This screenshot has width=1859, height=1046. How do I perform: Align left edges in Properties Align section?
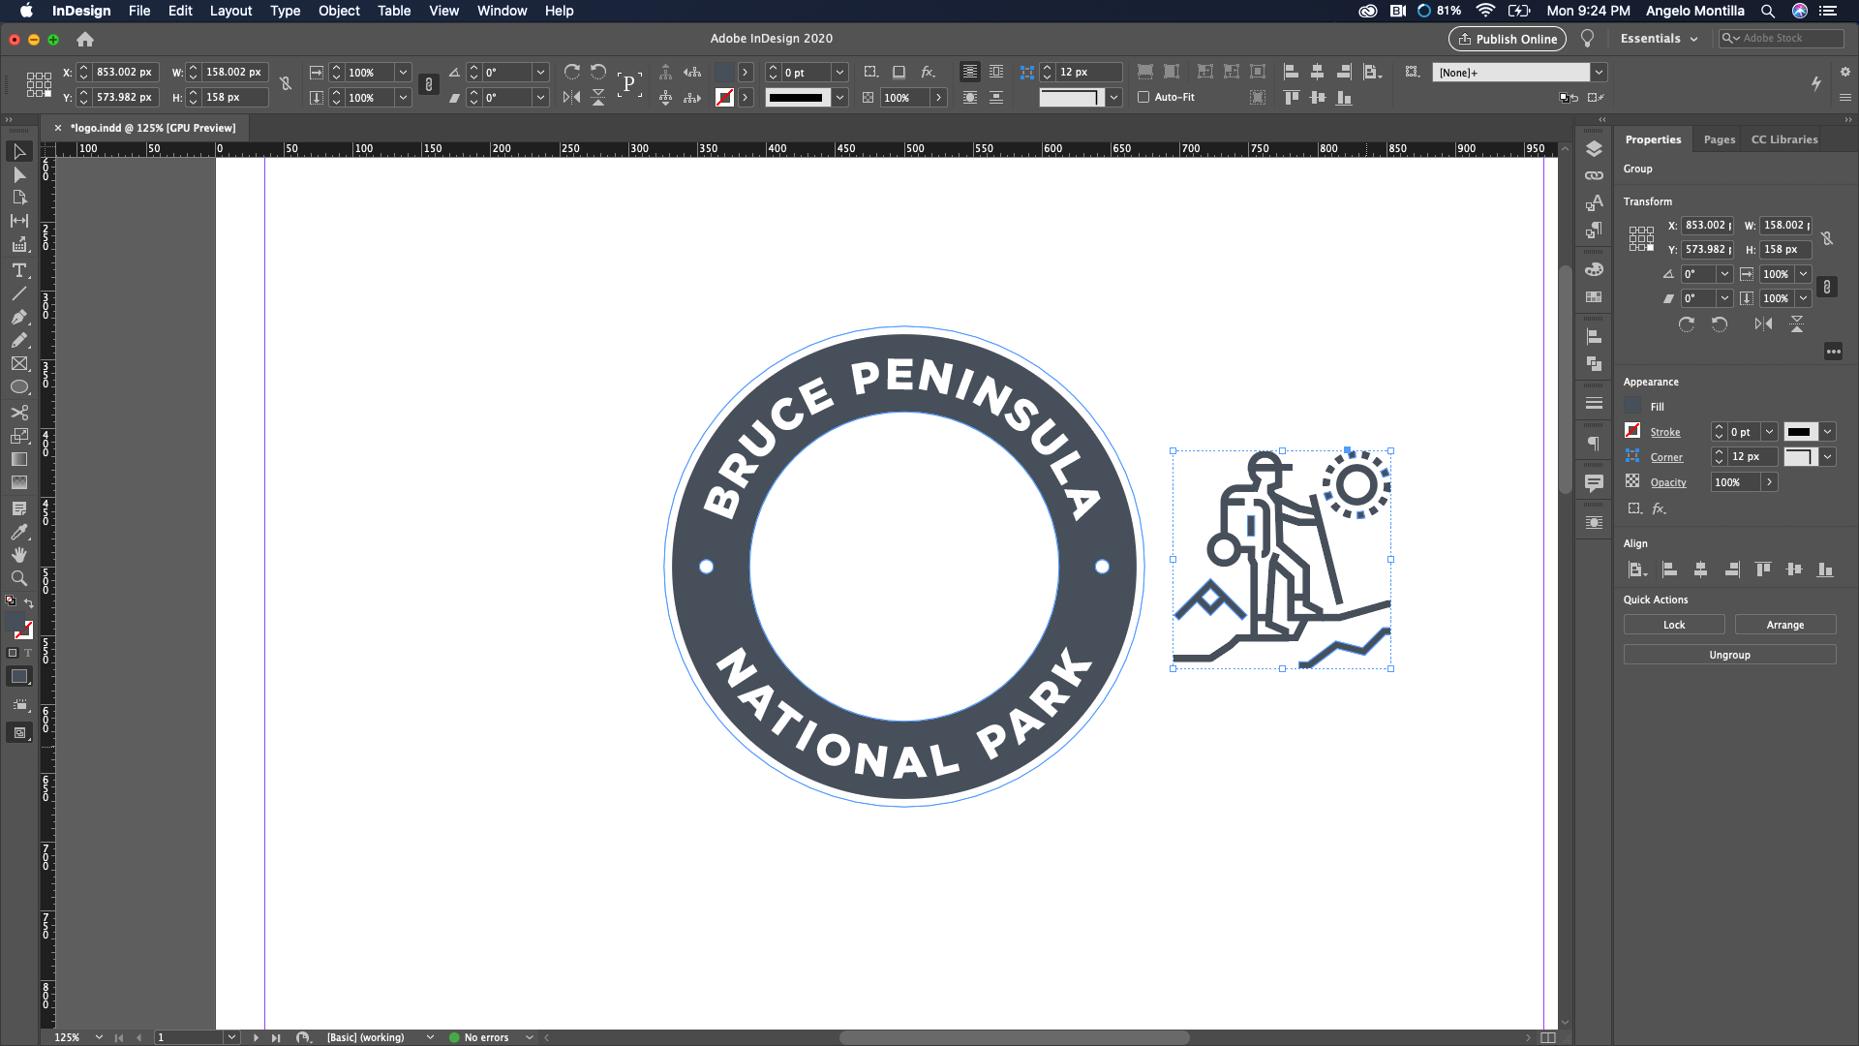1669,569
